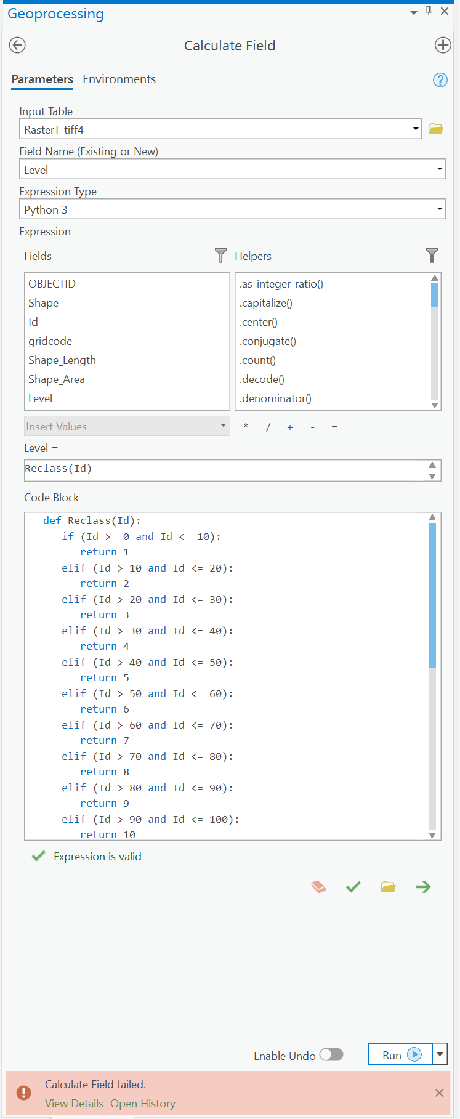Toggle the Enable Undo switch

331,1055
